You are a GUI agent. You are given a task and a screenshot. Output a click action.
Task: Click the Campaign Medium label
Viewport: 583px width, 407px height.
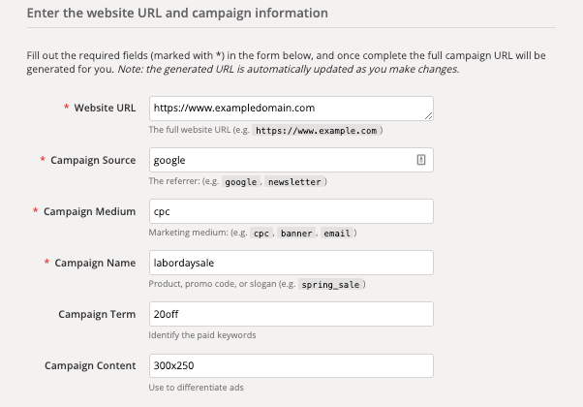coord(90,211)
